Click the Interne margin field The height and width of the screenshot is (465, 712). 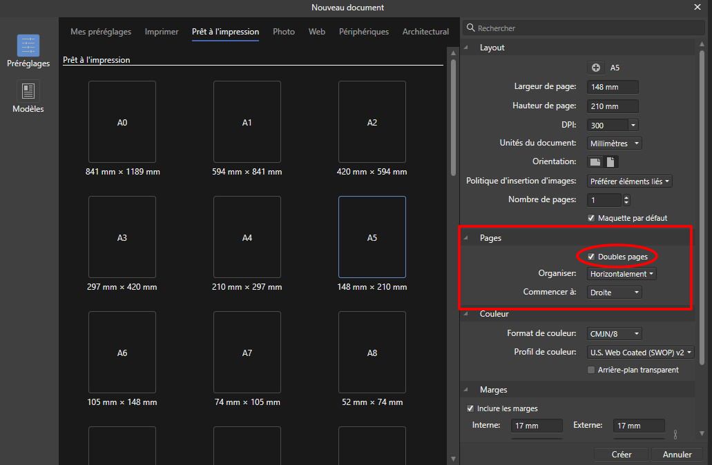(x=537, y=426)
